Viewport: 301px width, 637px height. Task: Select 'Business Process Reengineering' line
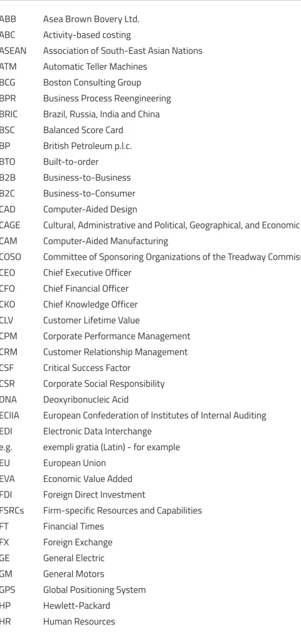coord(107,98)
